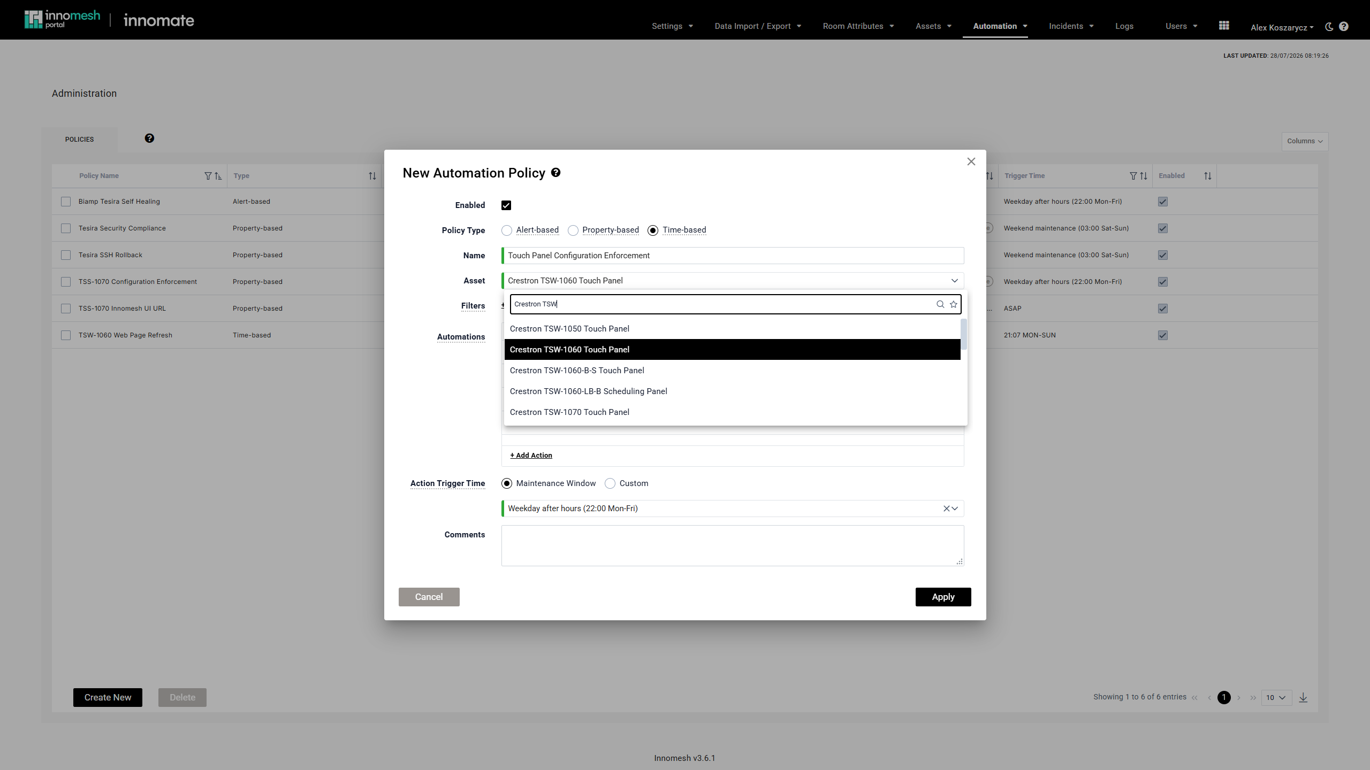Viewport: 1370px width, 770px height.
Task: Choose Maintenance Window trigger time
Action: point(507,483)
